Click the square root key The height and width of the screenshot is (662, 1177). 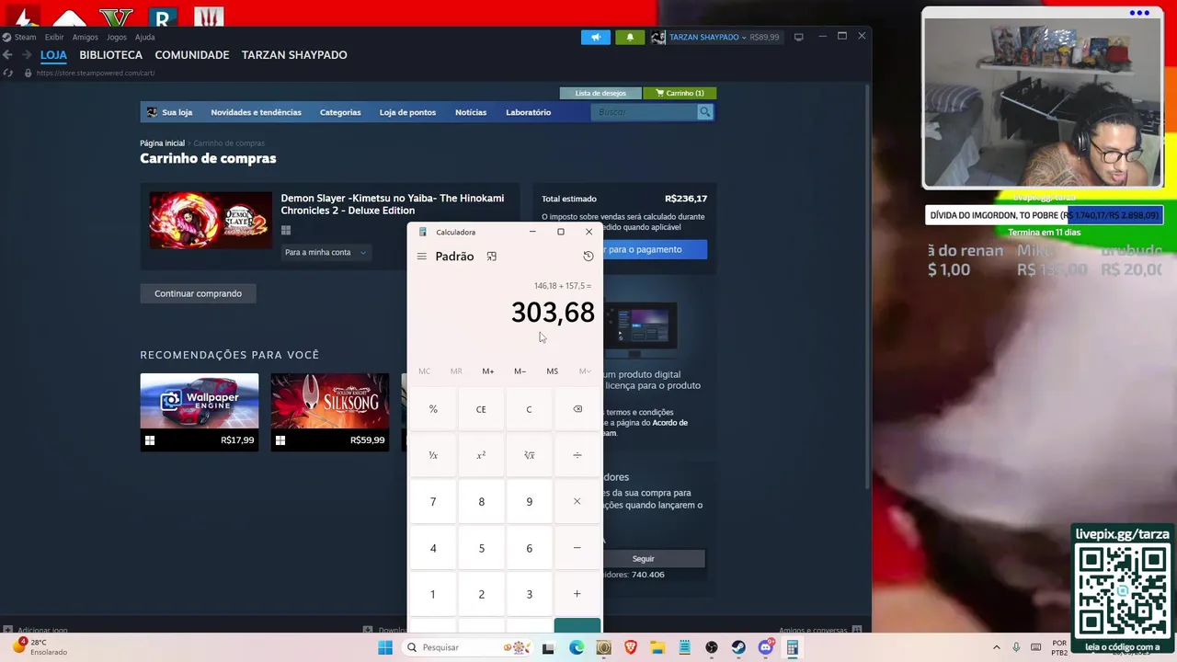tap(529, 455)
